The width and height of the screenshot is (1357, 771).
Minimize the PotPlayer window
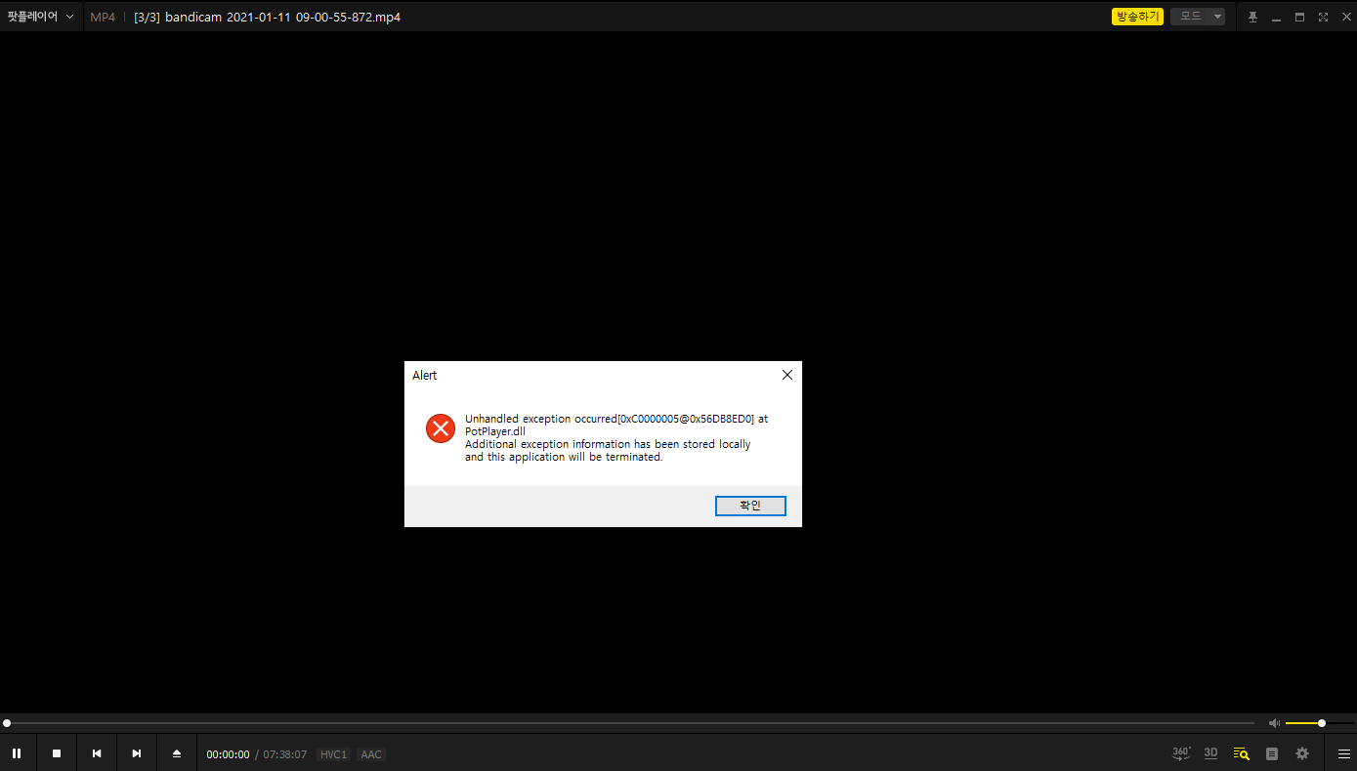(x=1276, y=17)
